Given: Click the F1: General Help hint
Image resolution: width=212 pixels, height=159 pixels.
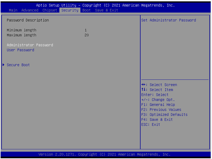Looking at the screenshot, I should pyautogui.click(x=158, y=105).
